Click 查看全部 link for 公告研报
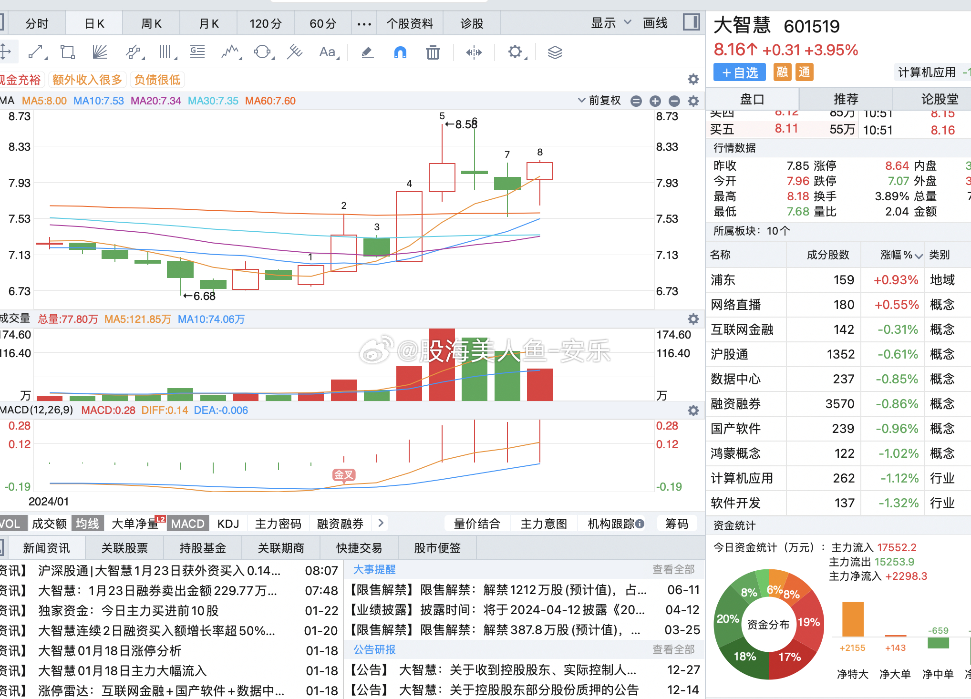Image resolution: width=971 pixels, height=699 pixels. (673, 649)
